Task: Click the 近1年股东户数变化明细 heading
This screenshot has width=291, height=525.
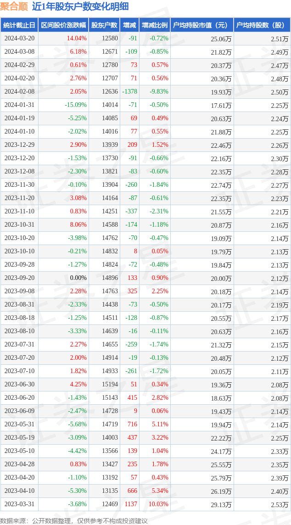Action: (80, 6)
